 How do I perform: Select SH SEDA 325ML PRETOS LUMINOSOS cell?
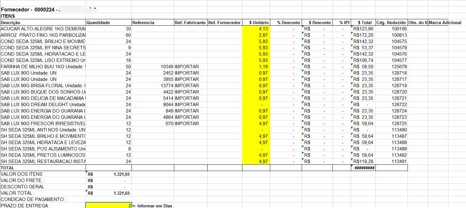click(43, 155)
